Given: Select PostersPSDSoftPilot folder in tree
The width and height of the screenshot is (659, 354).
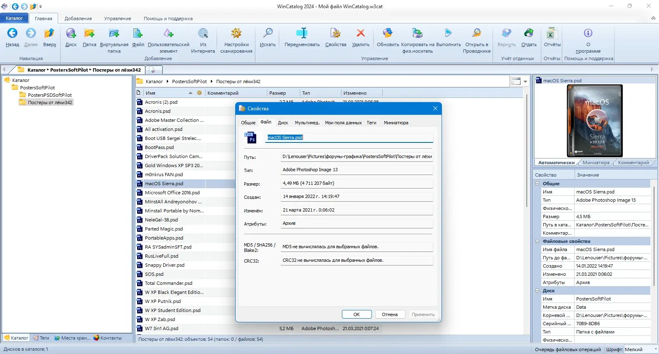Looking at the screenshot, I should [50, 95].
